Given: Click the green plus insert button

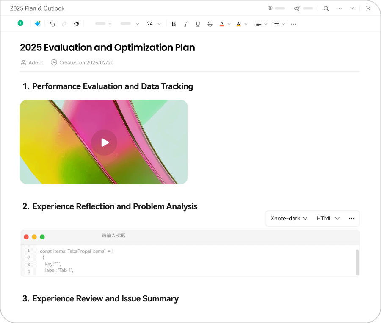Looking at the screenshot, I should (20, 23).
